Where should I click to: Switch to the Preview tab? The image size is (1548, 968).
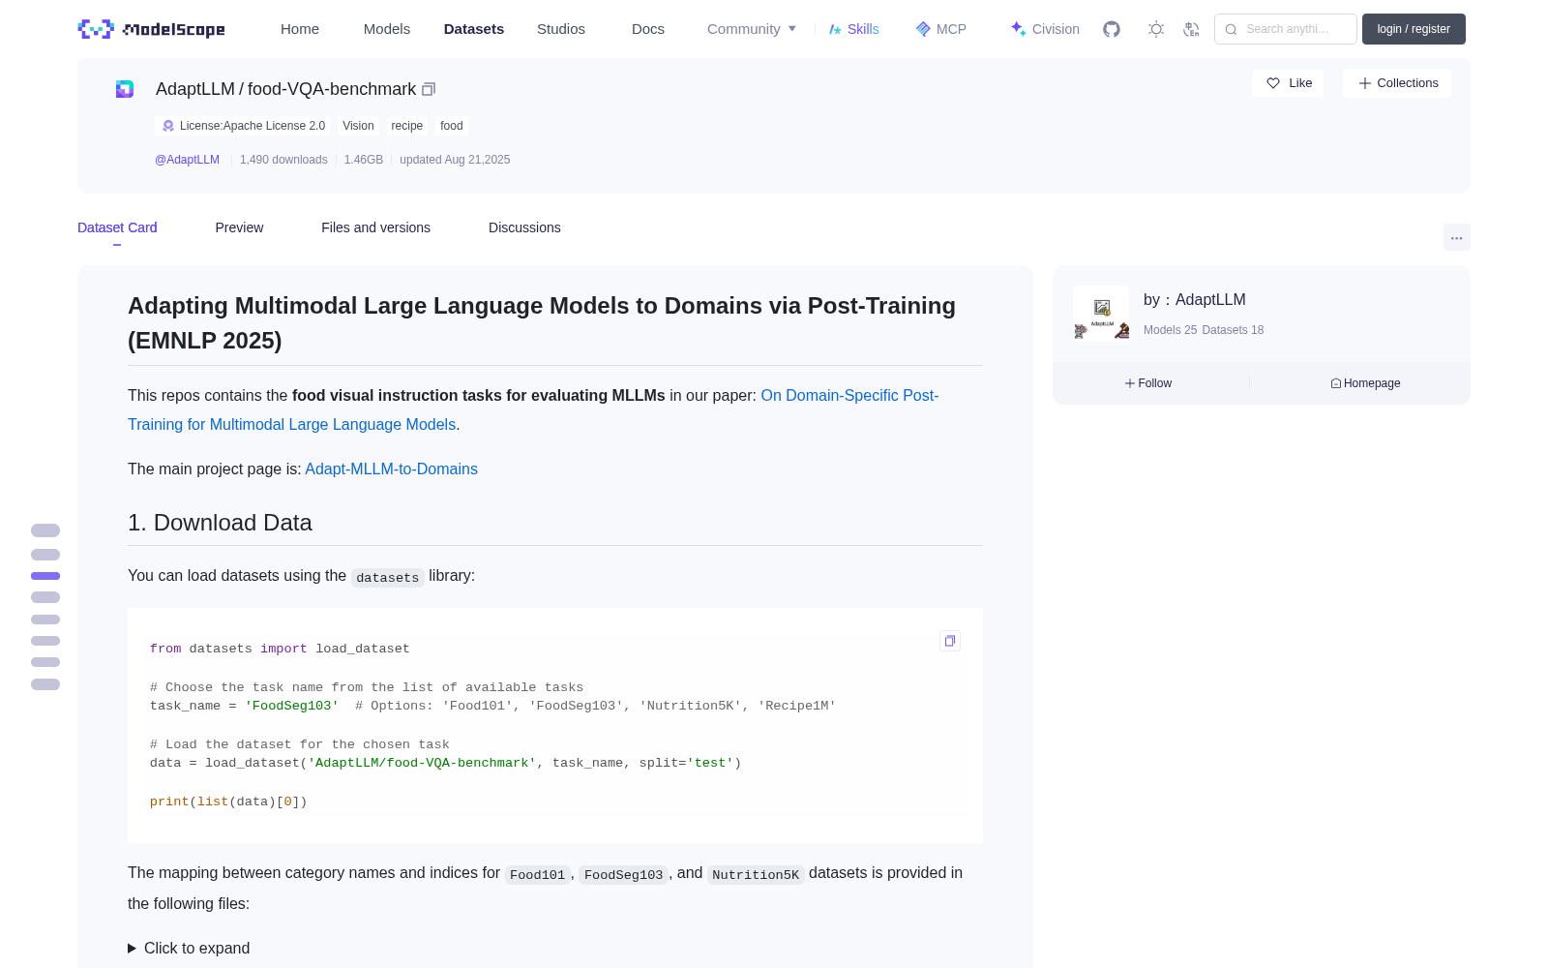pyautogui.click(x=239, y=227)
